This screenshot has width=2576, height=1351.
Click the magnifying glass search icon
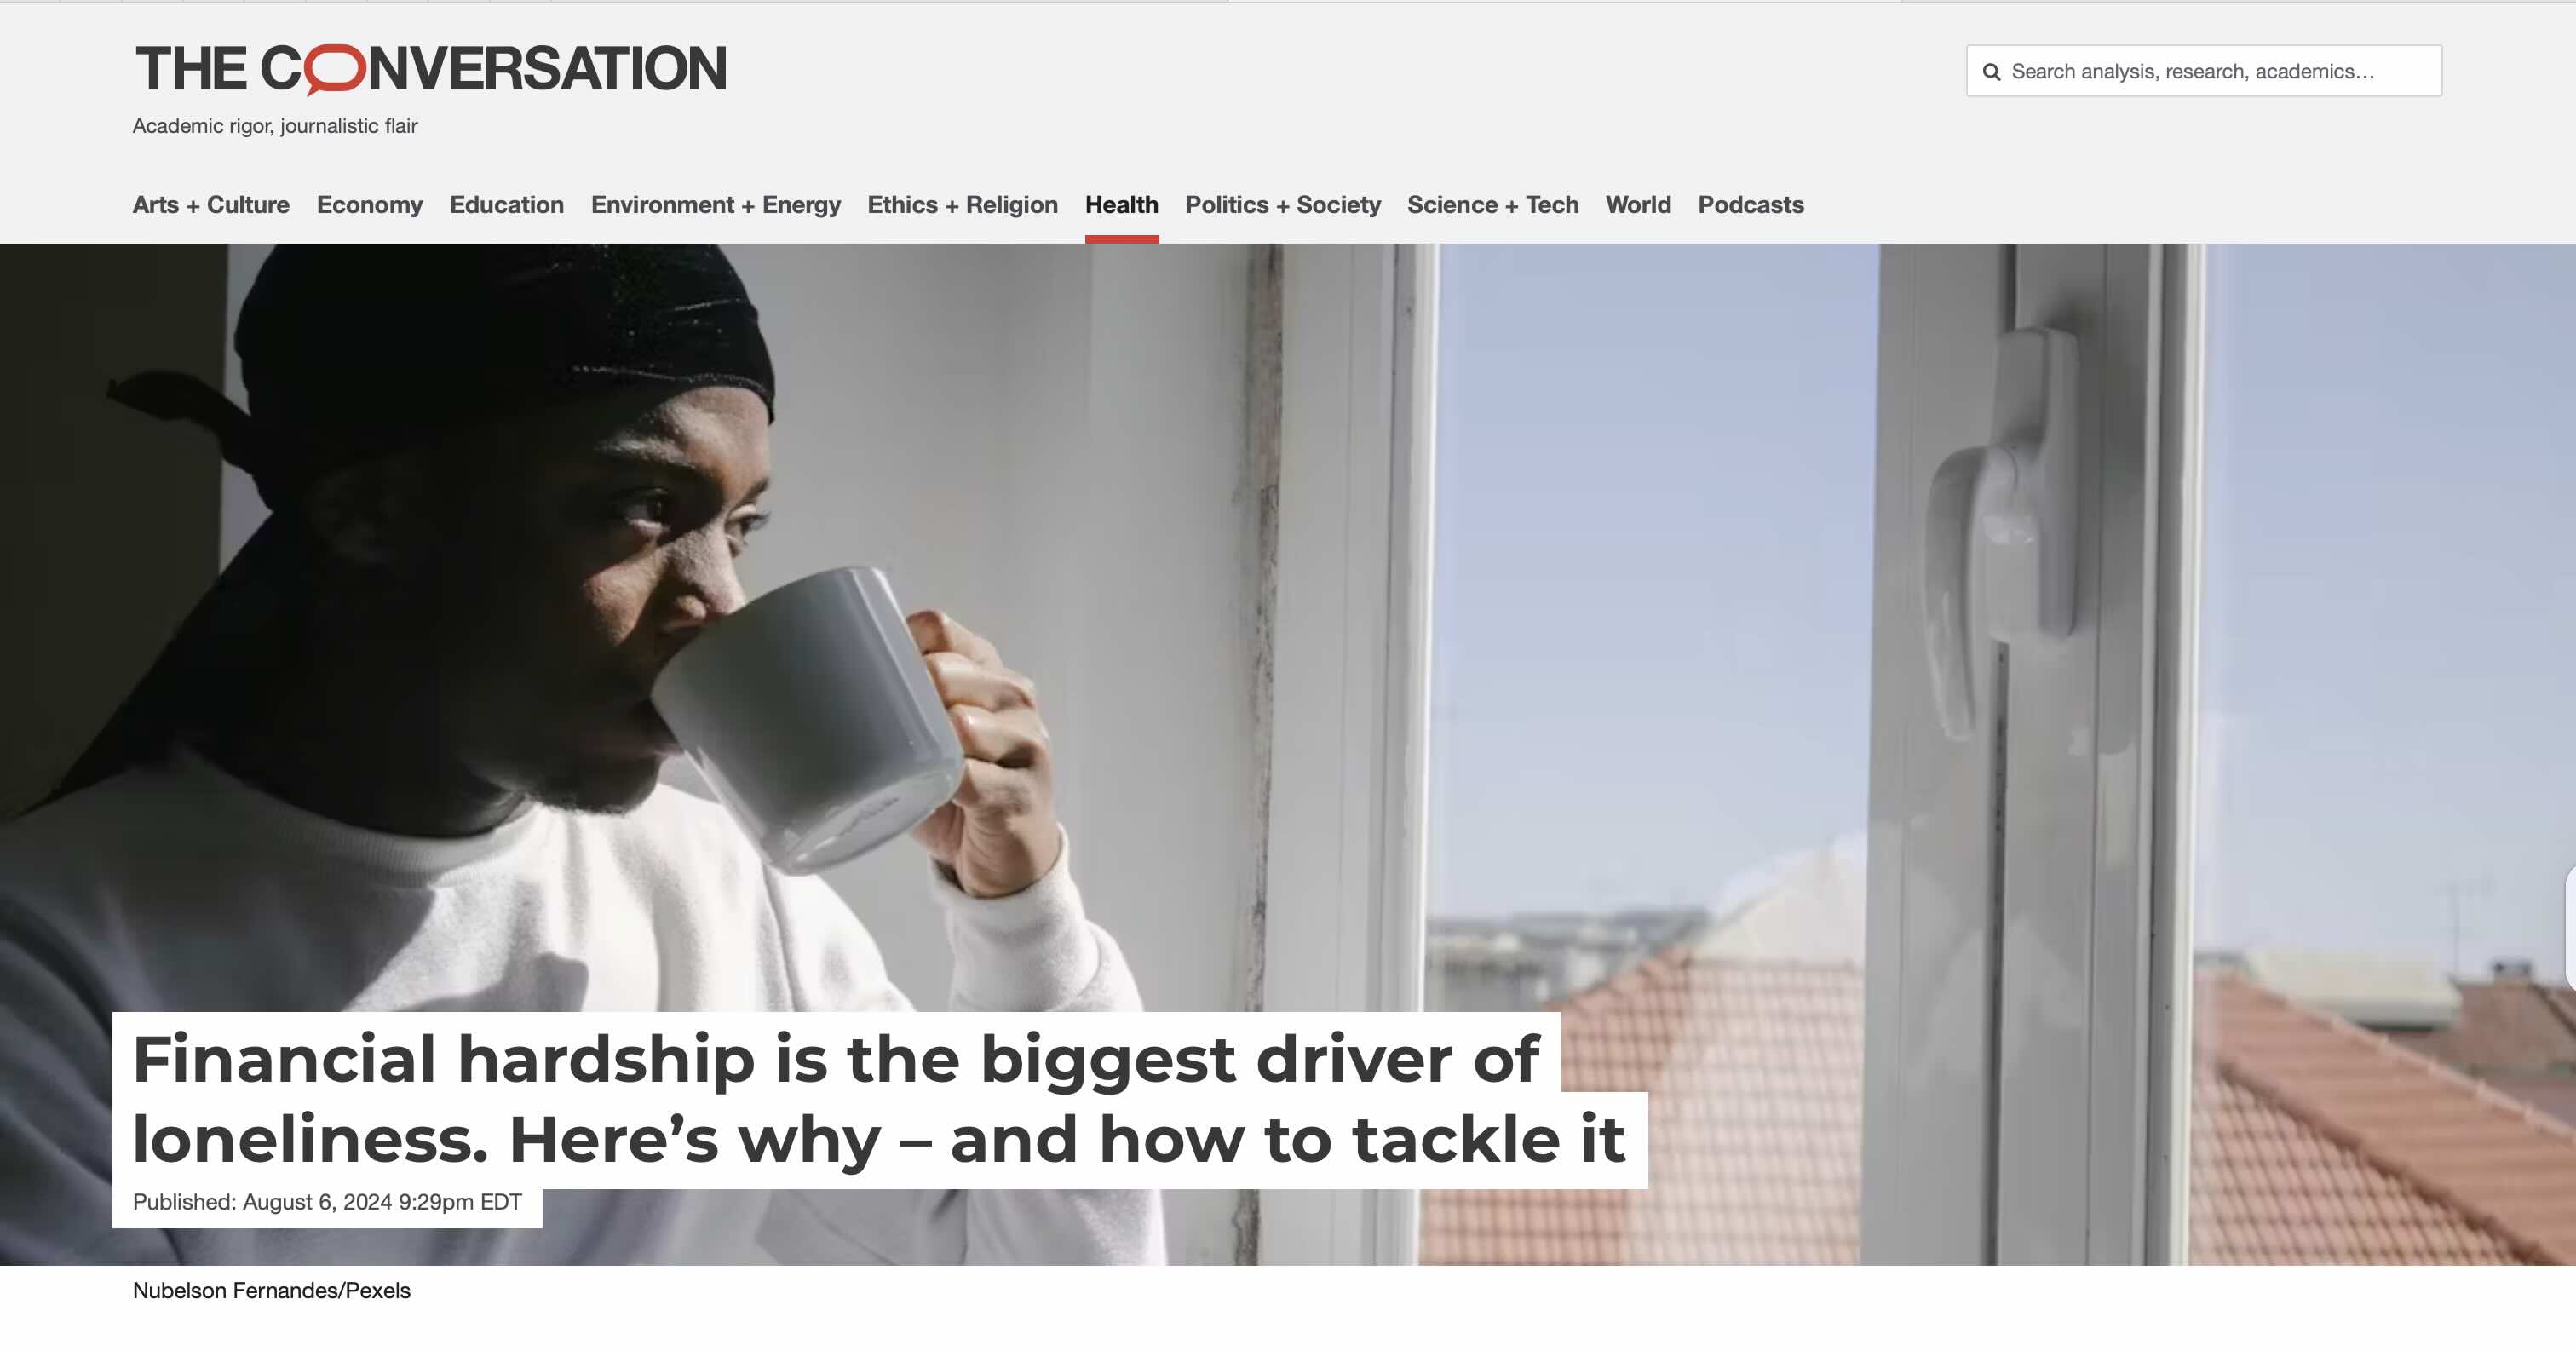(x=1991, y=72)
